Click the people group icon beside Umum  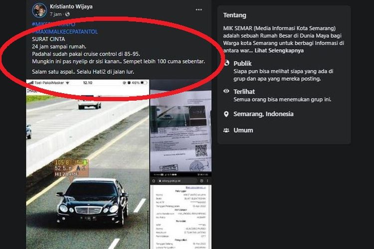click(226, 130)
